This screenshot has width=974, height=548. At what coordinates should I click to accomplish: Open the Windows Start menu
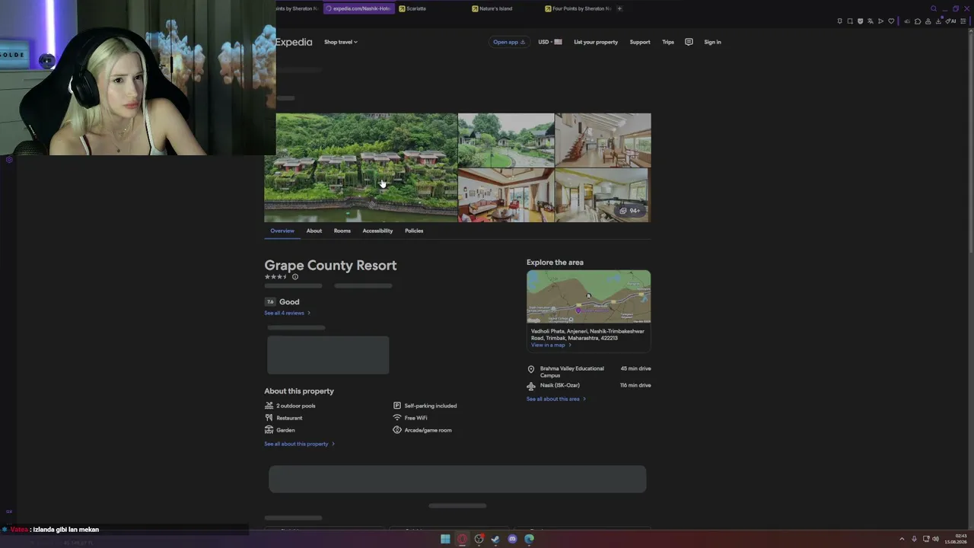point(445,539)
